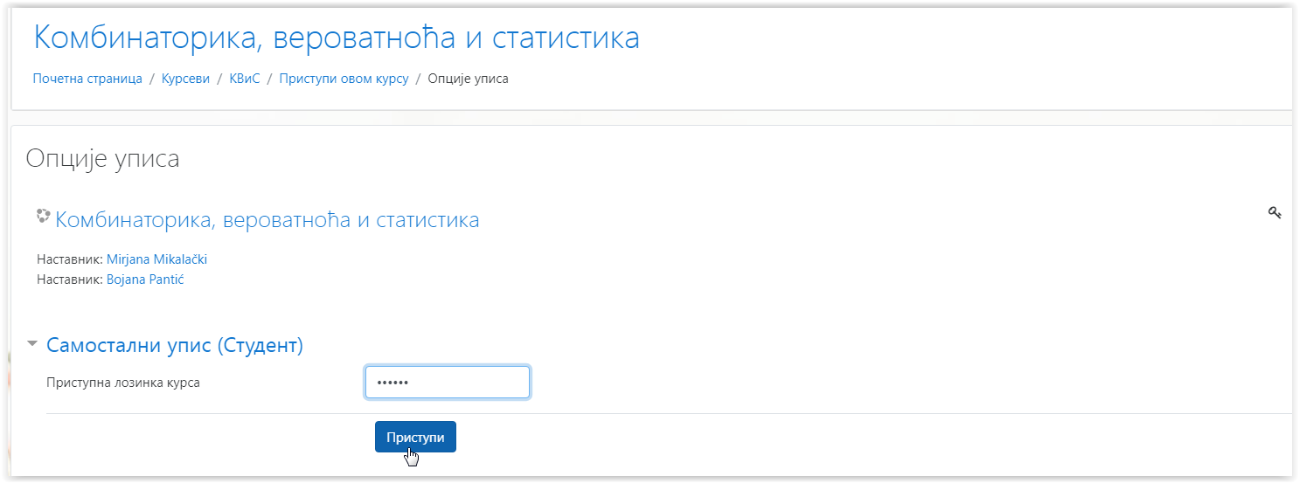
Task: Open Курсеви in the breadcrumb trail
Action: (x=185, y=79)
